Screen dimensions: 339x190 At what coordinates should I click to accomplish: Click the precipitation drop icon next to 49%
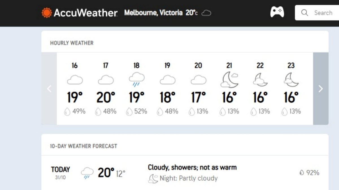[x=68, y=111]
